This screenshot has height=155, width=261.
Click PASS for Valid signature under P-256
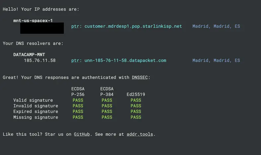tap(78, 100)
